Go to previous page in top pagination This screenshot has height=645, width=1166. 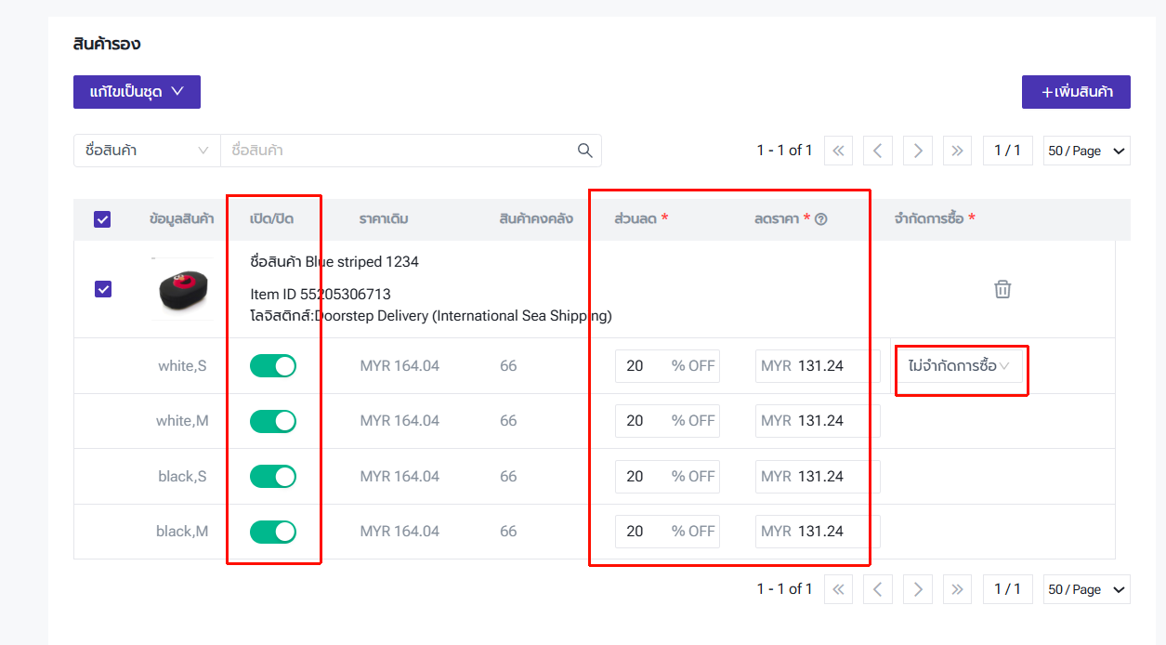tap(877, 151)
